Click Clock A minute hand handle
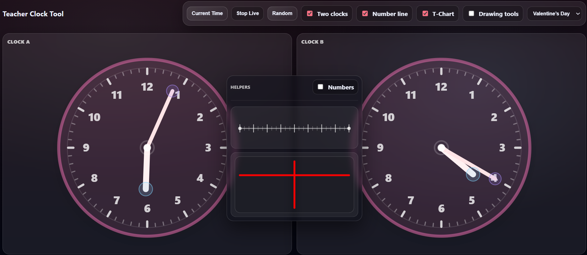 172,91
